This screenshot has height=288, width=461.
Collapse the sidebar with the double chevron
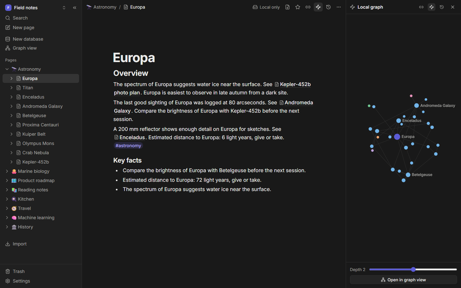coord(75,8)
